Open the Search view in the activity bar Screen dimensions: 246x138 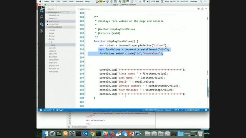(42, 17)
